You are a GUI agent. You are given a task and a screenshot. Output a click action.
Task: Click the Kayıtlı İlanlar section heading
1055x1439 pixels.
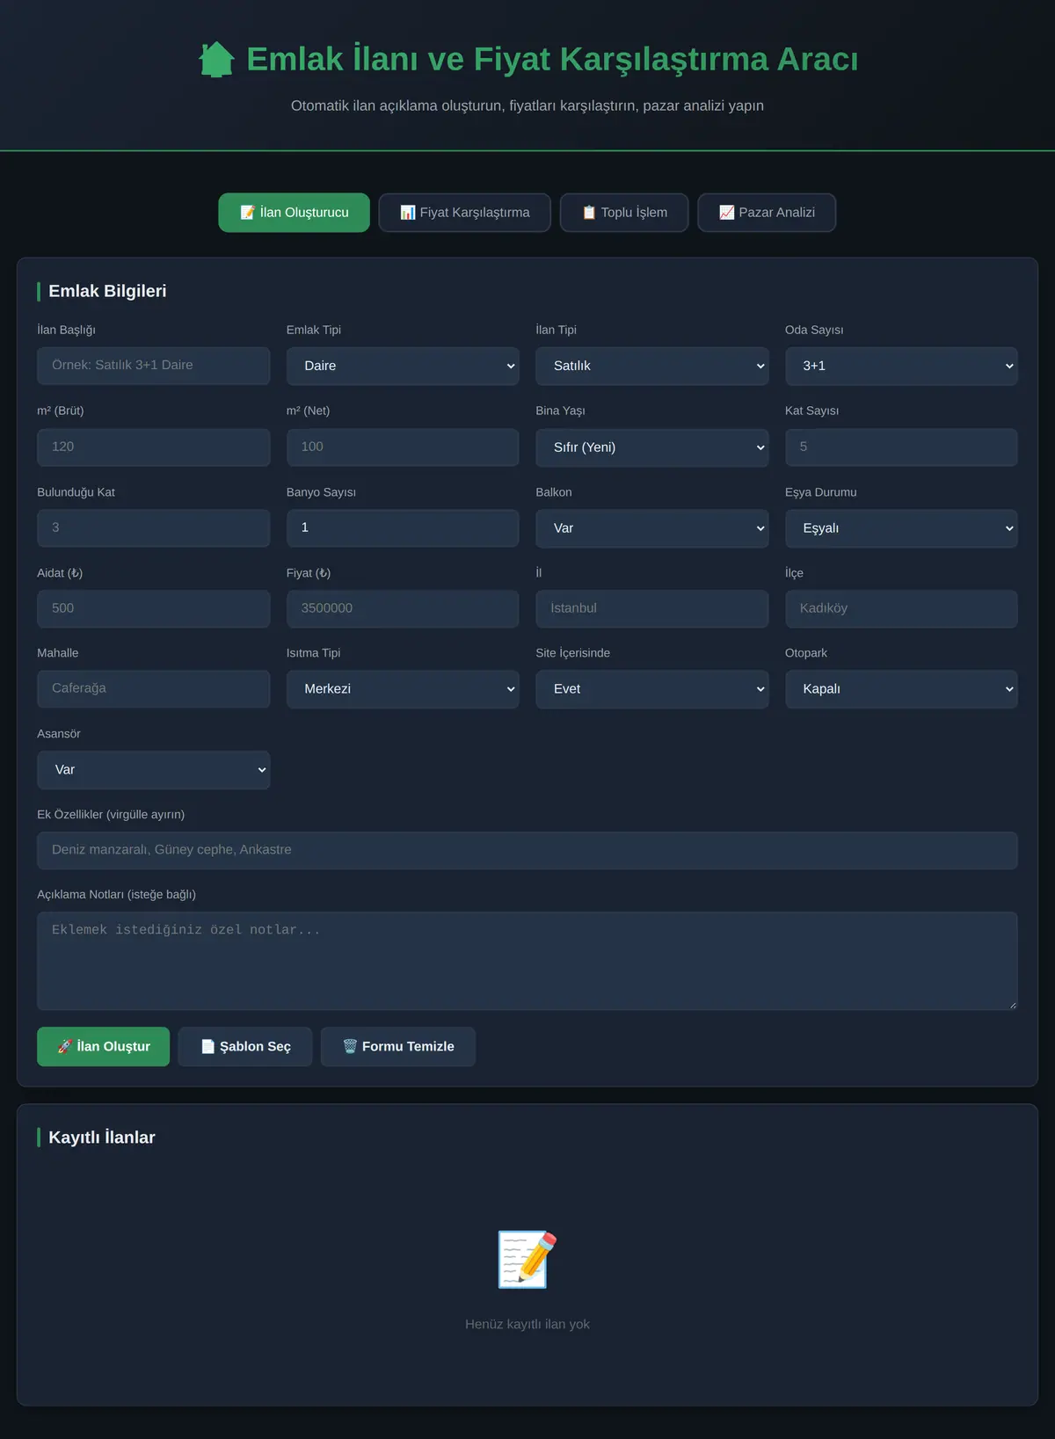click(x=102, y=1137)
